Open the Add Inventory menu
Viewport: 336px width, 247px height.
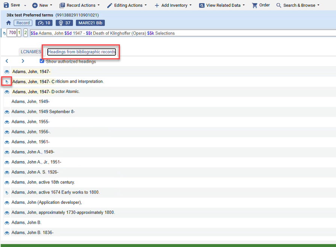pos(173,5)
